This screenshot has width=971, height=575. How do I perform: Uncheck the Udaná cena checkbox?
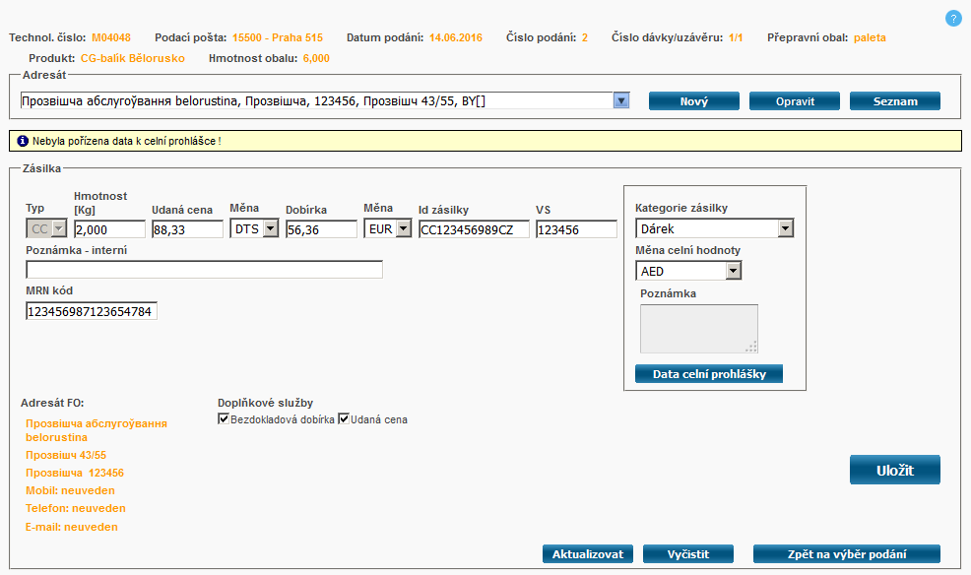(x=344, y=419)
